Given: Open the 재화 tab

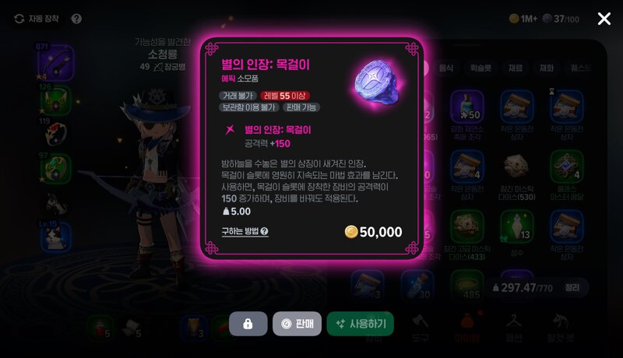Looking at the screenshot, I should pyautogui.click(x=547, y=68).
